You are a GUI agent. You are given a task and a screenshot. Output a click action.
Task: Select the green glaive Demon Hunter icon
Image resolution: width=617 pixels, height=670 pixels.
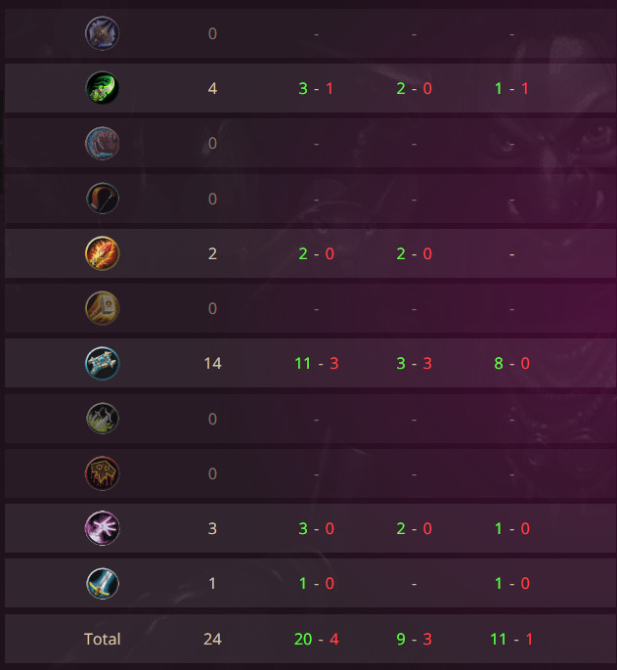pyautogui.click(x=102, y=88)
